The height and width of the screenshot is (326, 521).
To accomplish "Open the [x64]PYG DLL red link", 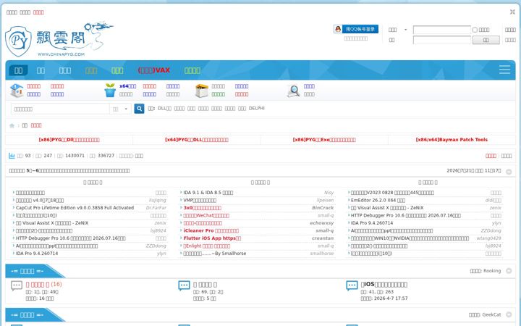I will click(196, 140).
